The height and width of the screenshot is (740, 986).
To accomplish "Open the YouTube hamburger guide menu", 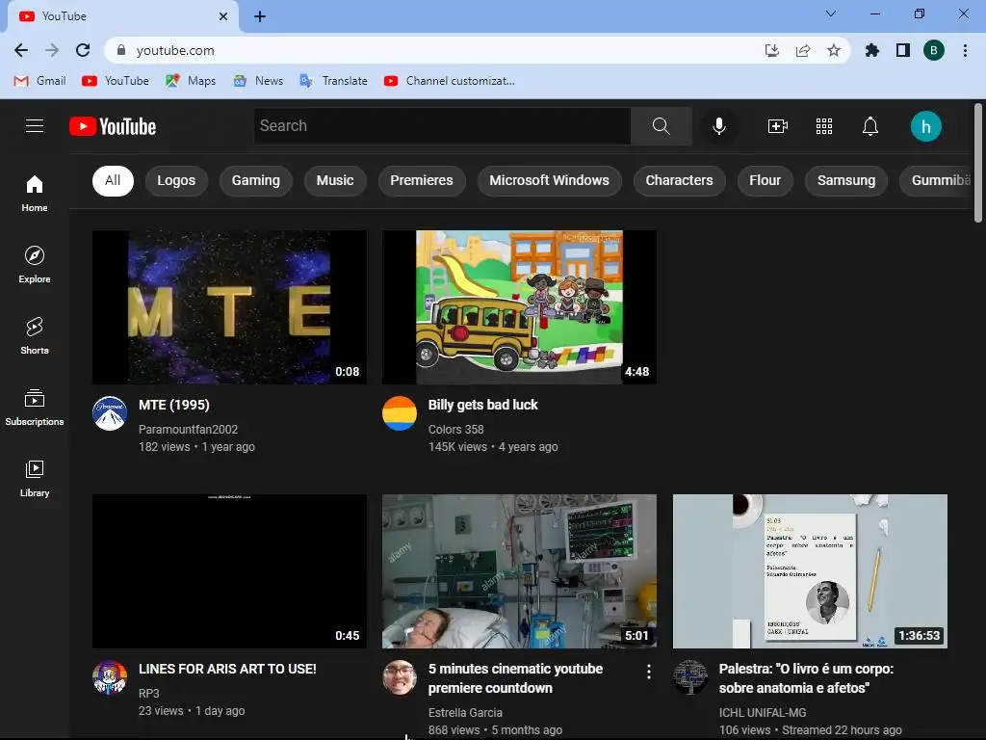I will pyautogui.click(x=35, y=126).
